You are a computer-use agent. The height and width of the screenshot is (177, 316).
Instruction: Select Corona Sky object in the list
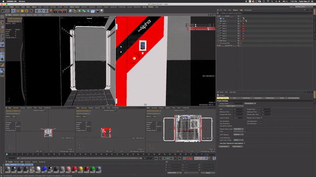click(x=226, y=43)
